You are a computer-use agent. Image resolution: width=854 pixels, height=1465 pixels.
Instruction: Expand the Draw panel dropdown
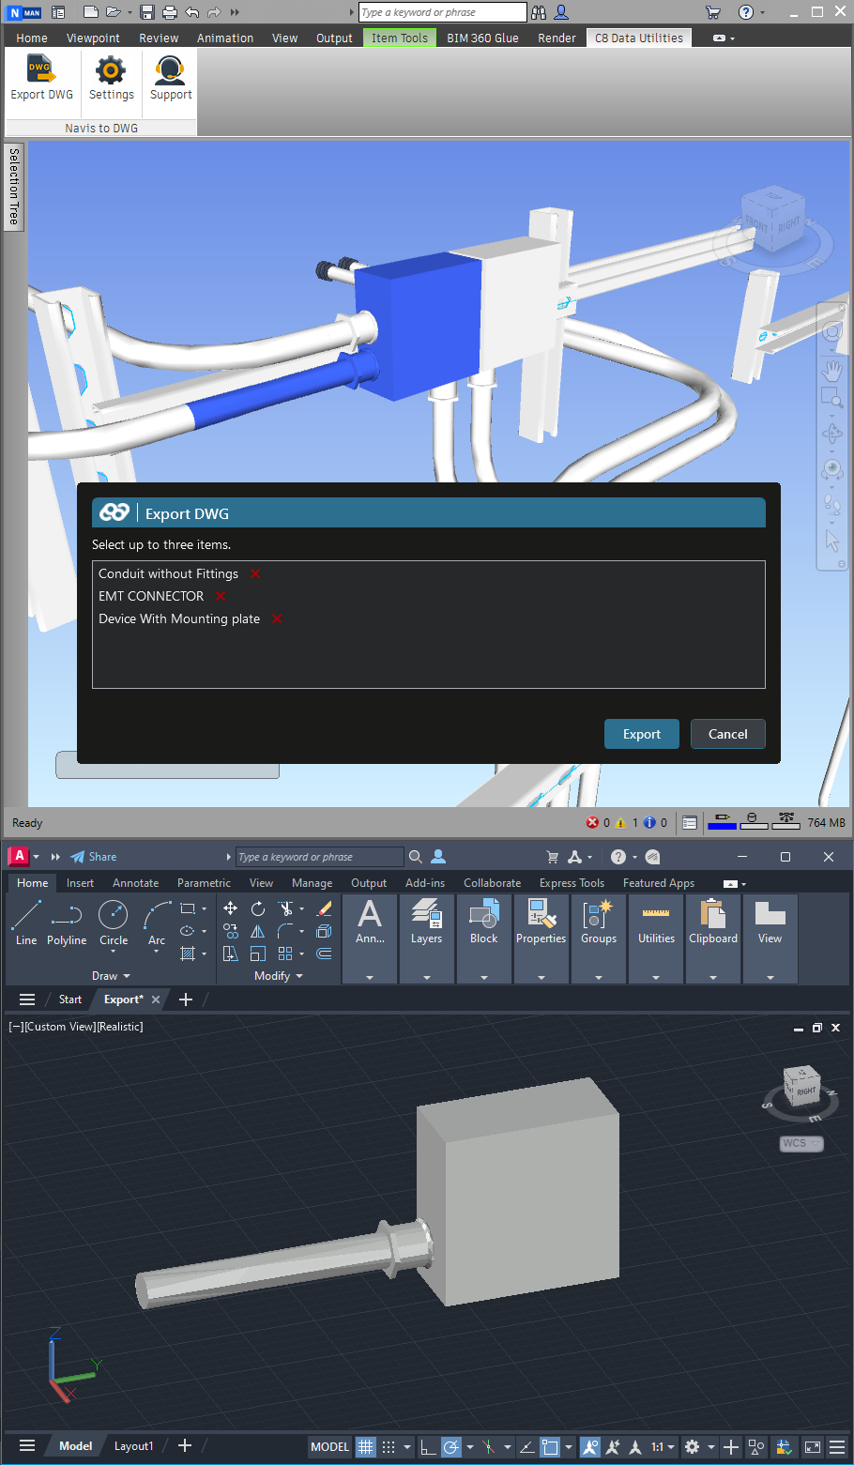(111, 976)
